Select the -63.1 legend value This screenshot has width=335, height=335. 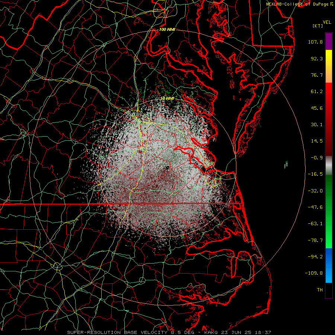point(315,224)
